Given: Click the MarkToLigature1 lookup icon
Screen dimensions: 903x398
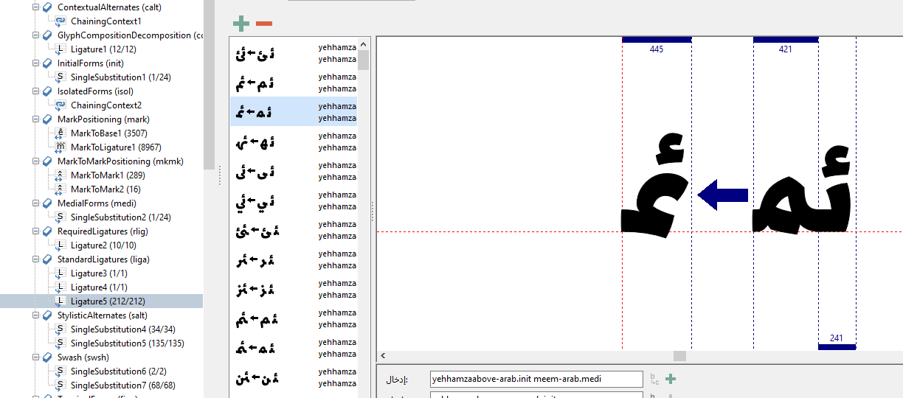Looking at the screenshot, I should click(x=62, y=147).
